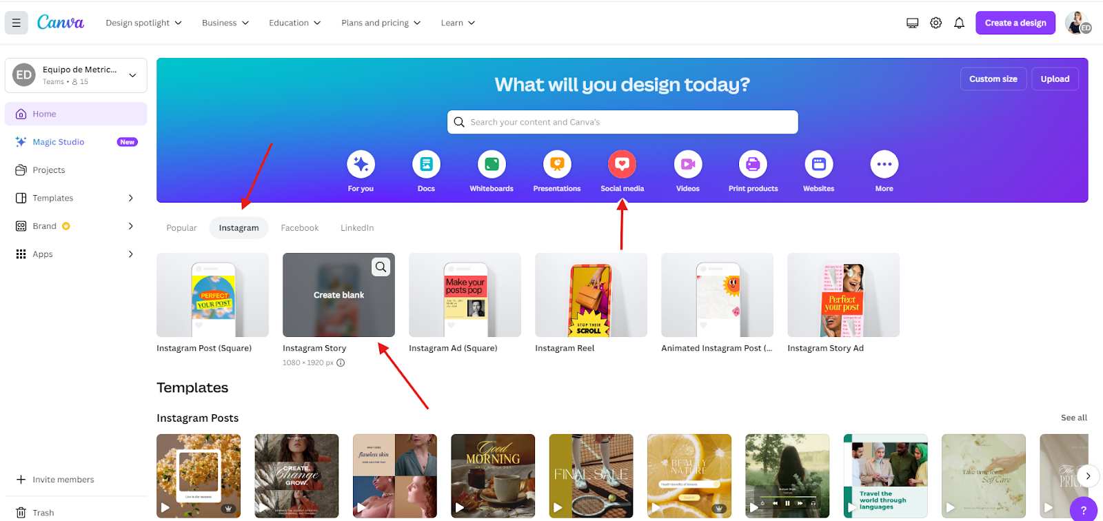Select the Presentations category icon

[x=557, y=164]
